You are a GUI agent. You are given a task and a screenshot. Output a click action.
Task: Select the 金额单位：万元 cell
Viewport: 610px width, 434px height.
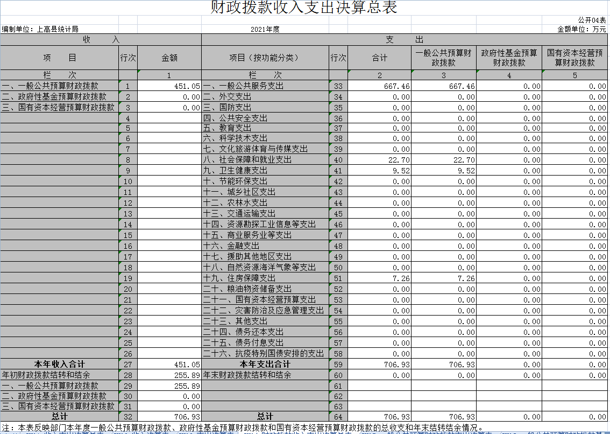coord(581,29)
